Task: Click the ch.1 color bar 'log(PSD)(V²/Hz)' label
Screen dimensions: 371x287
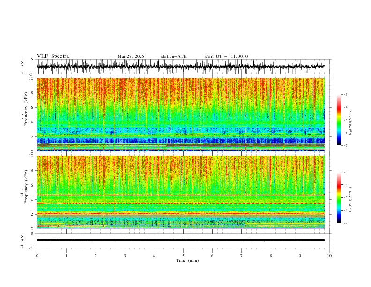Action: pyautogui.click(x=351, y=122)
